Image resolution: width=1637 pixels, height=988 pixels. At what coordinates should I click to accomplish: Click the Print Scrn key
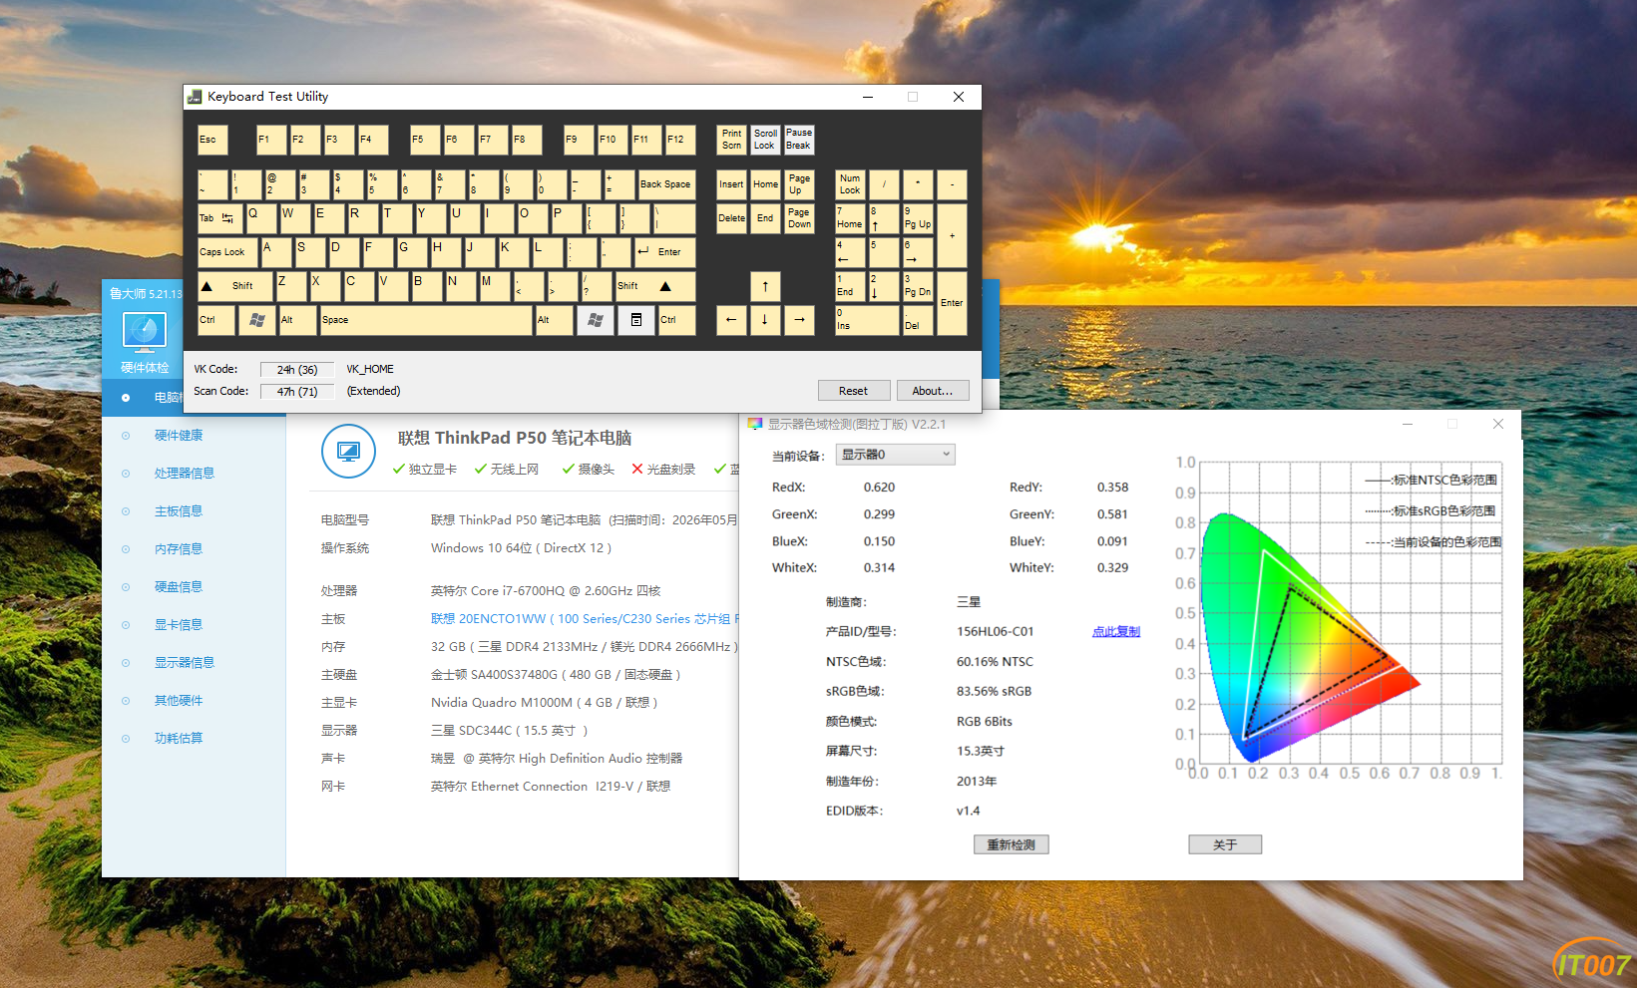pyautogui.click(x=731, y=140)
